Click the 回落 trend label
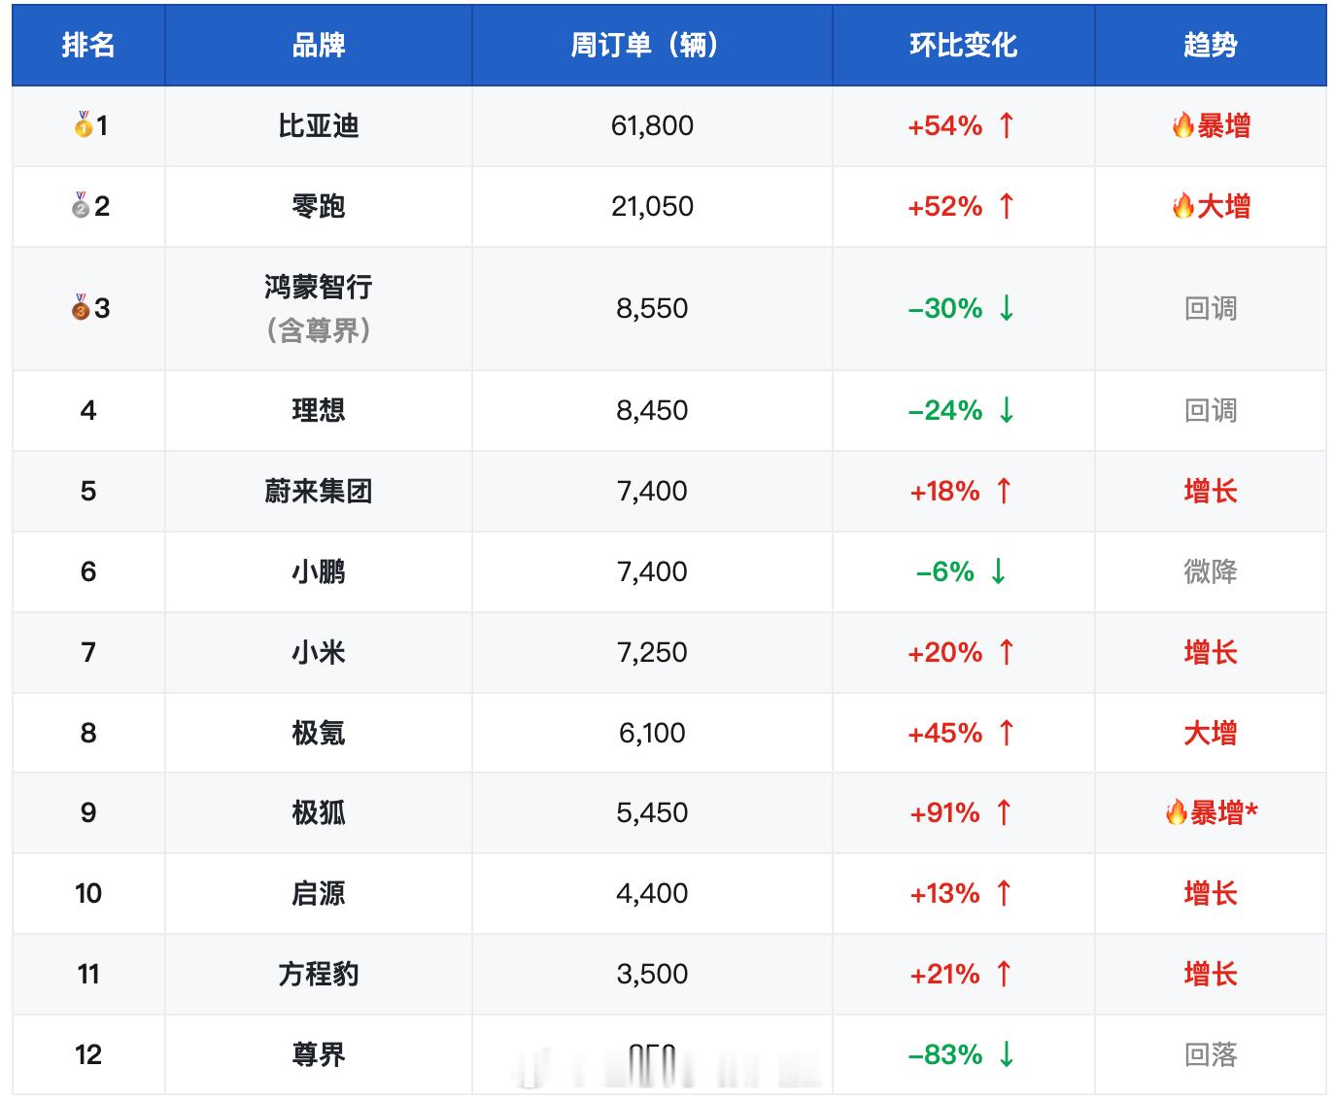The image size is (1335, 1102). click(x=1211, y=1054)
